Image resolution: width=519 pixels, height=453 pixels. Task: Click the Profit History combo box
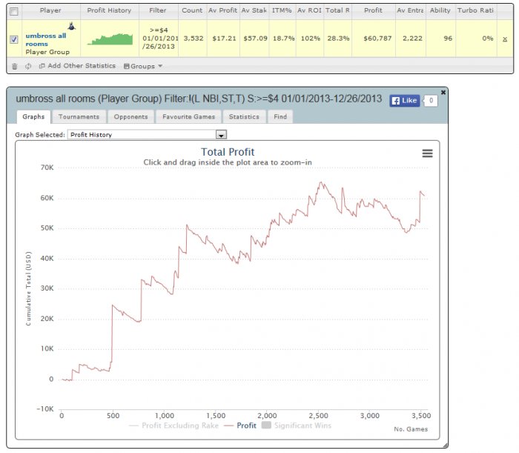click(147, 135)
